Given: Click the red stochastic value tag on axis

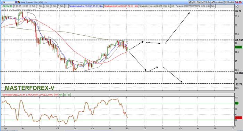Looking at the screenshot, I should coord(238,118).
